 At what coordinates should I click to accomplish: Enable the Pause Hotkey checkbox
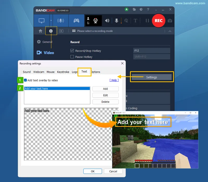[x=72, y=57]
